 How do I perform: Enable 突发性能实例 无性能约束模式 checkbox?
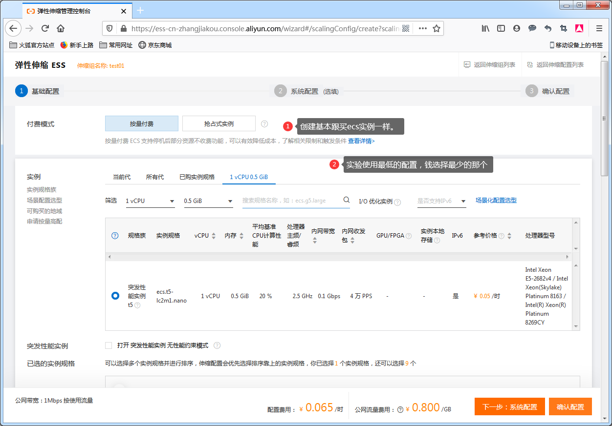pos(109,345)
